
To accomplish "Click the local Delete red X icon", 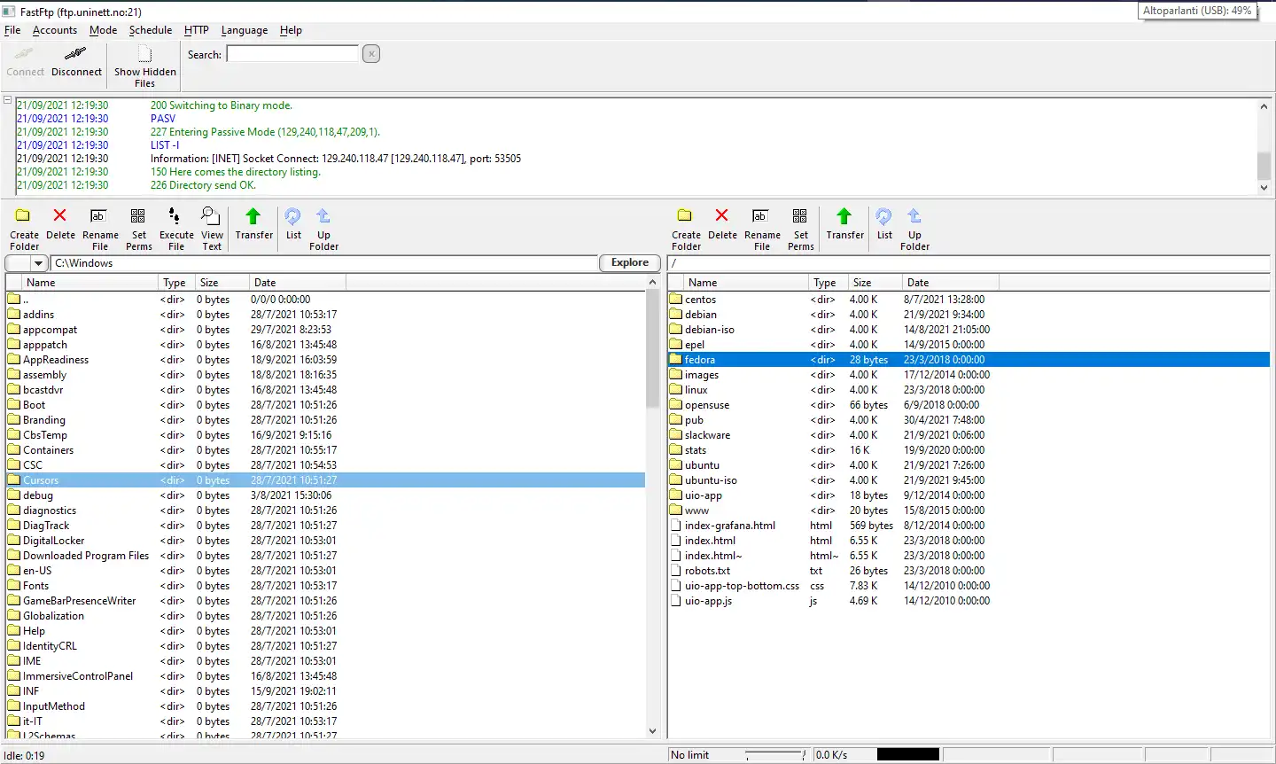I will [60, 217].
